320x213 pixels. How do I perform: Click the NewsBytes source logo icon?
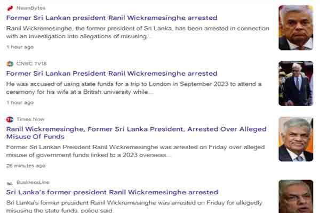pyautogui.click(x=10, y=8)
